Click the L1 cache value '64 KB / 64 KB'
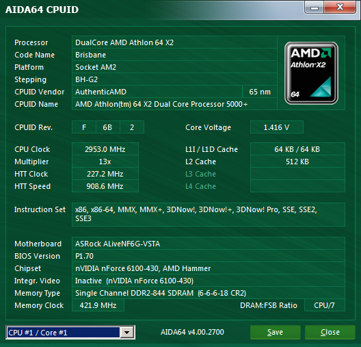Screen dimensions: 361x347 point(297,149)
